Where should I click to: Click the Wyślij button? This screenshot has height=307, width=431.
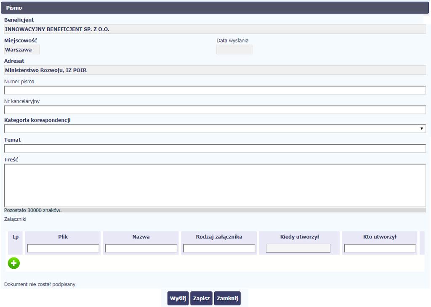178,298
